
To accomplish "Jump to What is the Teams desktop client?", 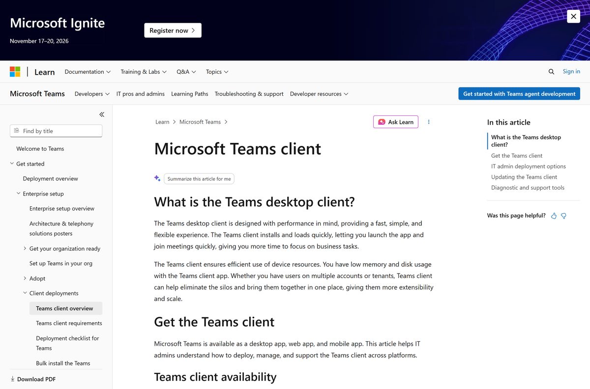I will click(x=526, y=141).
